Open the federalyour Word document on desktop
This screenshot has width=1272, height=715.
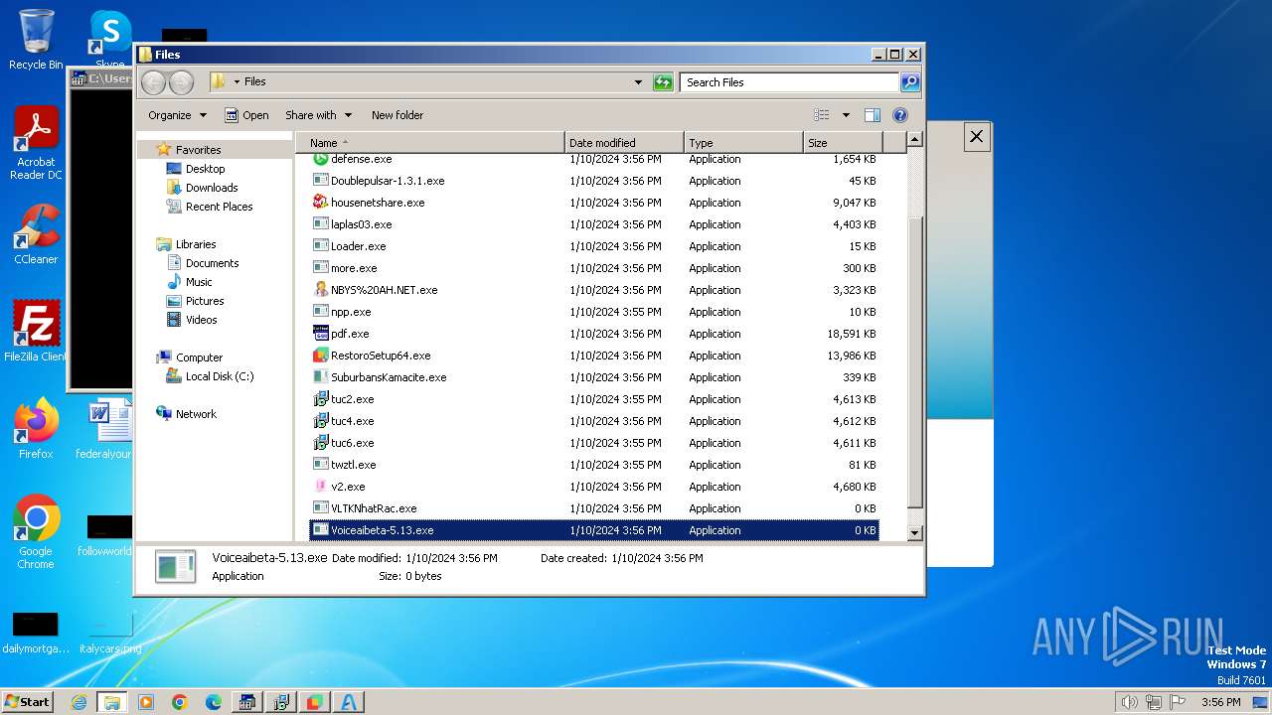105,429
